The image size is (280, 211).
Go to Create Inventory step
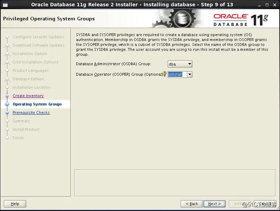[28, 96]
